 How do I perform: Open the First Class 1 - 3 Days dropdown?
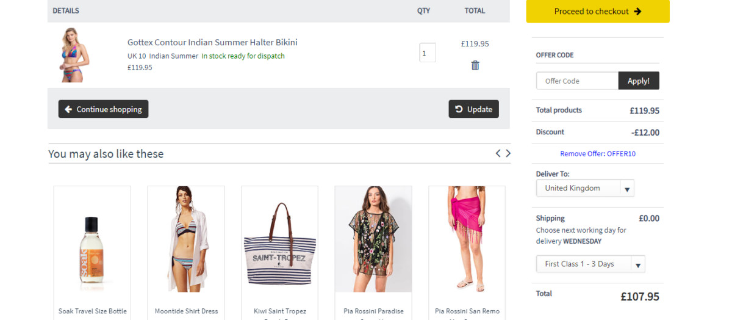590,264
